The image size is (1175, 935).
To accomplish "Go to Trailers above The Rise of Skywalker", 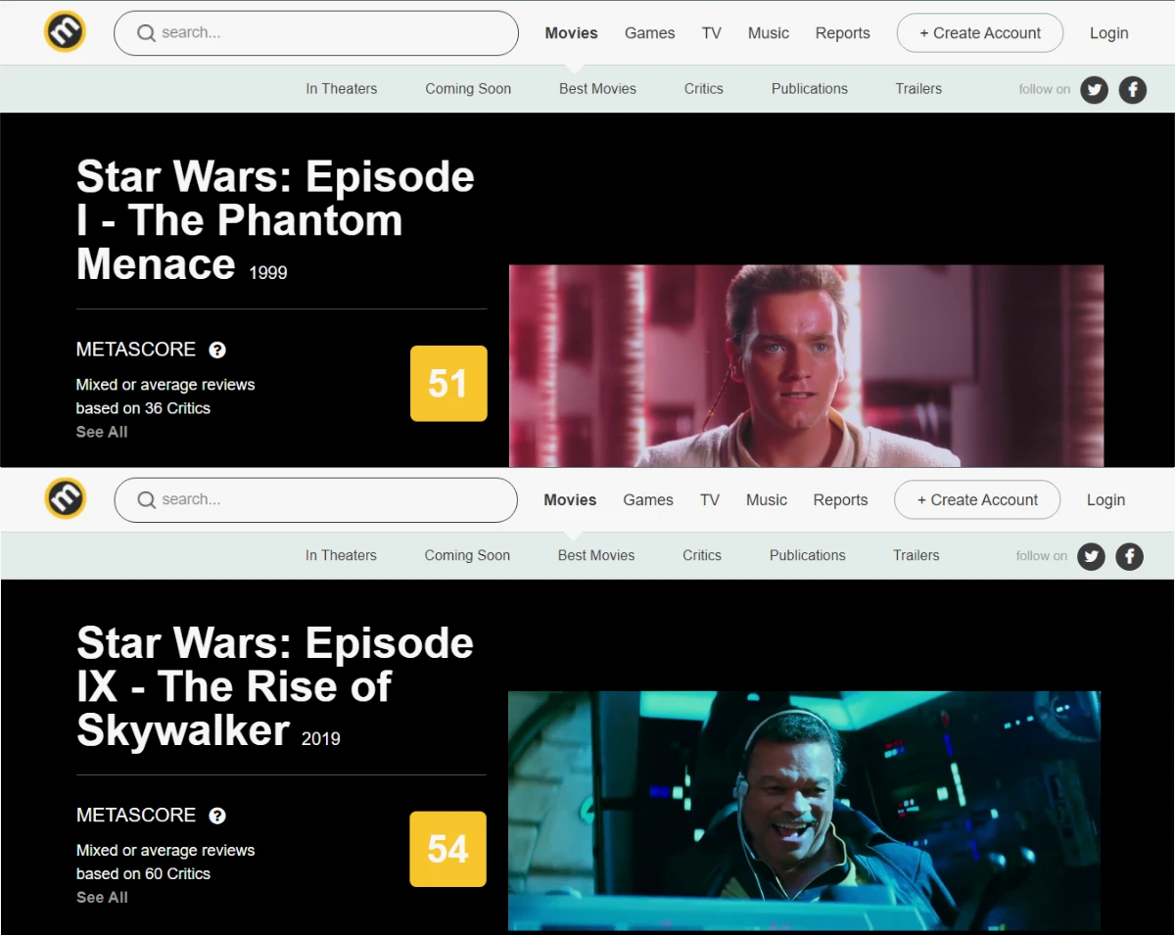I will [x=916, y=556].
